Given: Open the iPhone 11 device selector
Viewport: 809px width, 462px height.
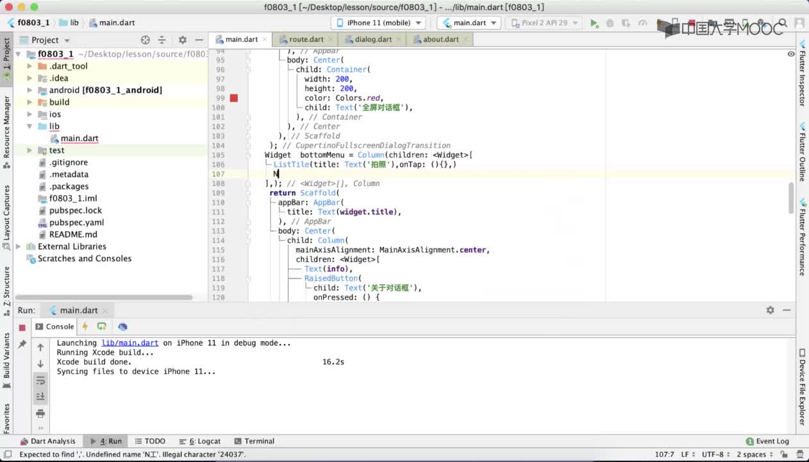Looking at the screenshot, I should pos(379,22).
